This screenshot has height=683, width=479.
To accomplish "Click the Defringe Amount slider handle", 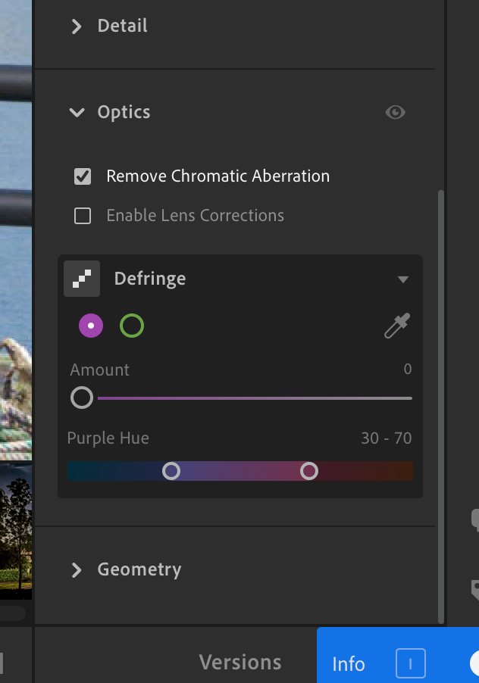I will pos(82,398).
